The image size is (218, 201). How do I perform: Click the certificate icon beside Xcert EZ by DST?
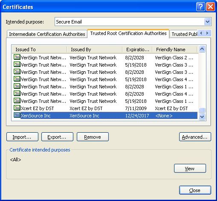(17, 108)
